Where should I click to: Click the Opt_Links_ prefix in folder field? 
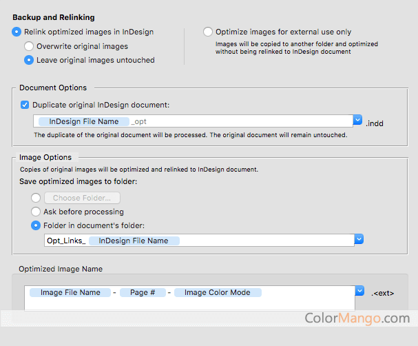pos(65,241)
